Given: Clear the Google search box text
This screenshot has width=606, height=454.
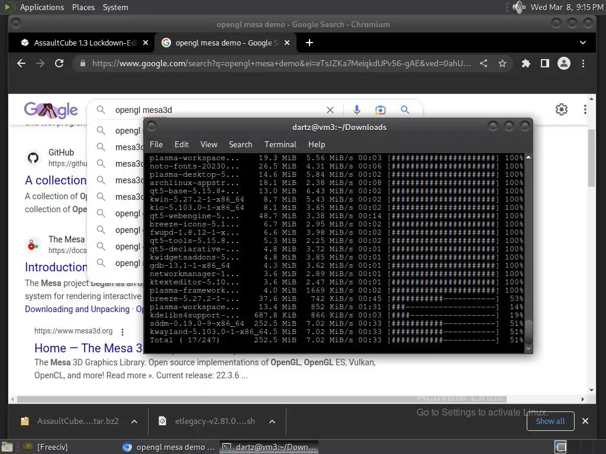Looking at the screenshot, I should click(x=330, y=110).
